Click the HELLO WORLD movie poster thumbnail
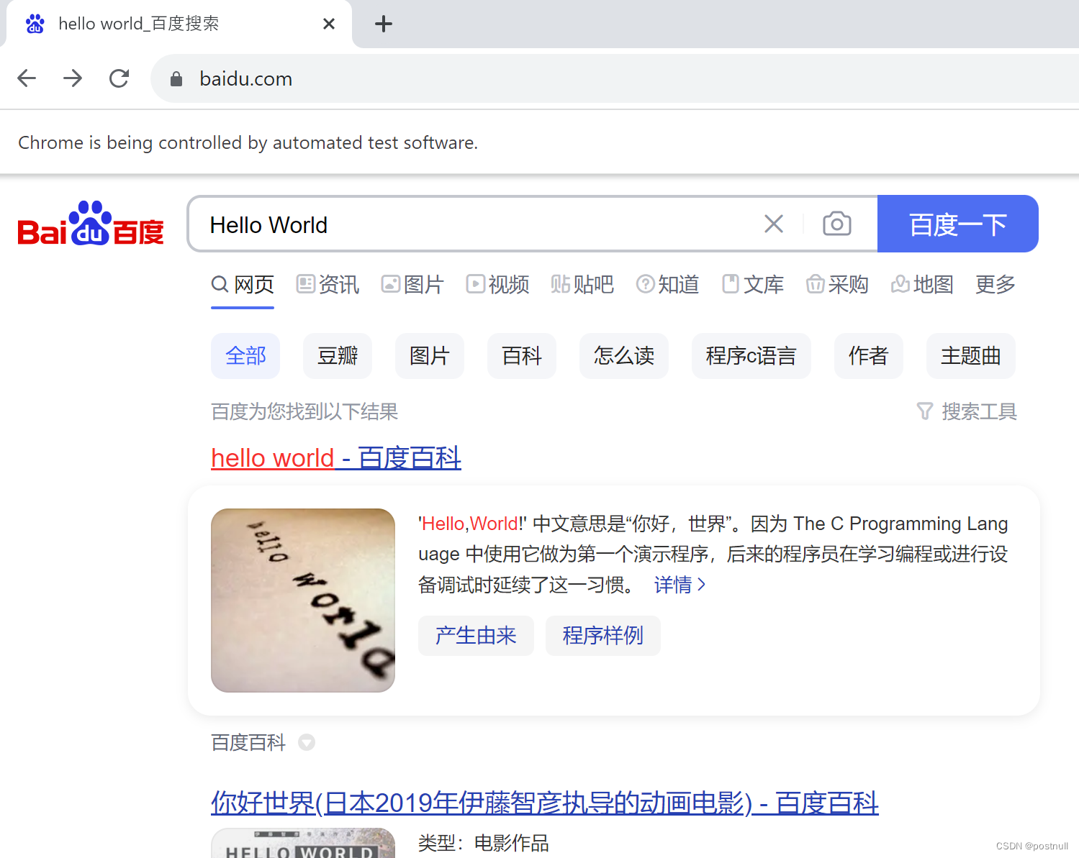This screenshot has width=1079, height=858. (x=303, y=843)
